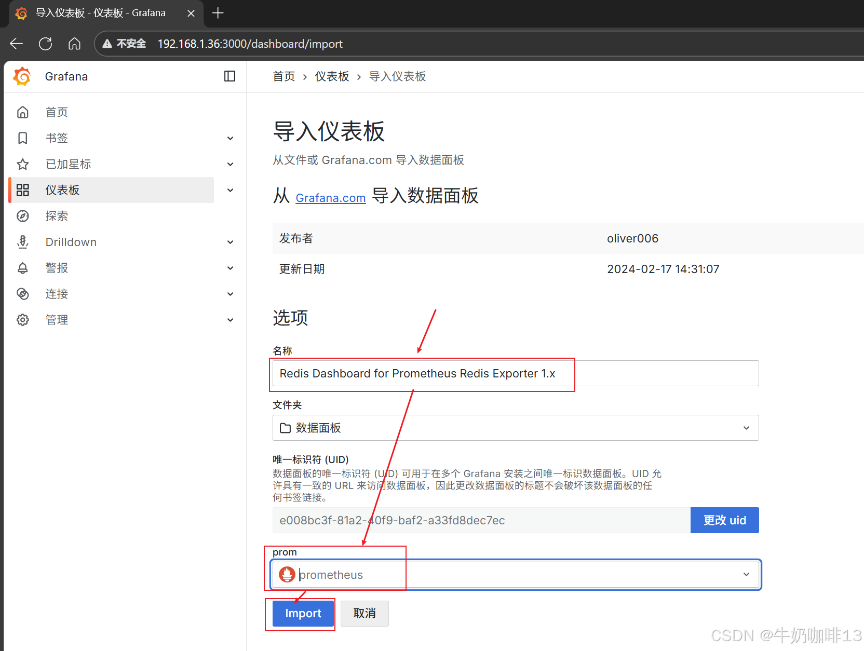This screenshot has height=651, width=864.
Task: Open 仪表板 in the sidebar menu
Action: (62, 190)
